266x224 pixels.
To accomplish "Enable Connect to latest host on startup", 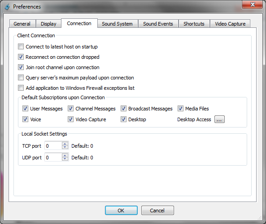I will pos(21,47).
